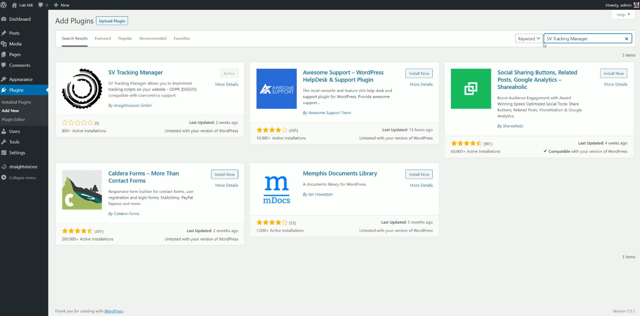Click the WordPress link in the footer
The image size is (640, 316).
click(113, 311)
